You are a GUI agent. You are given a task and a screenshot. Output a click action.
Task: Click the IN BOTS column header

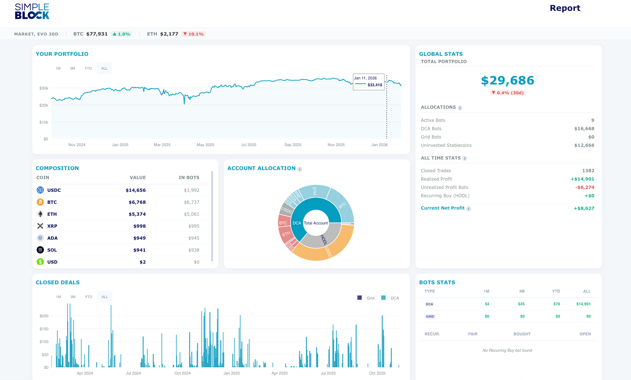[189, 178]
